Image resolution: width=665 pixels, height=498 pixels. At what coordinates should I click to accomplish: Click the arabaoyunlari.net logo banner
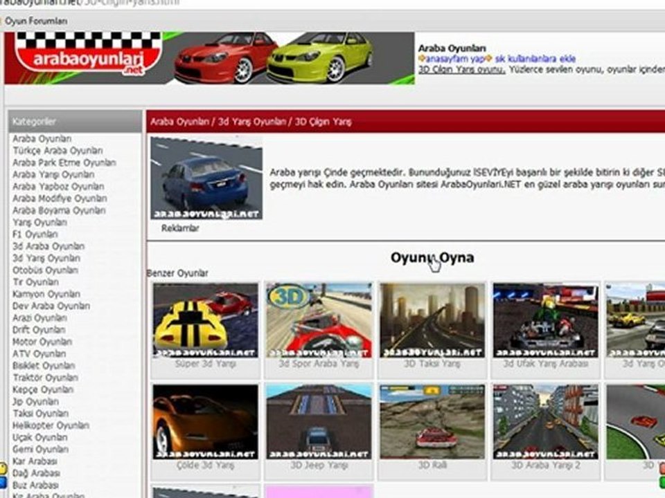pyautogui.click(x=209, y=58)
